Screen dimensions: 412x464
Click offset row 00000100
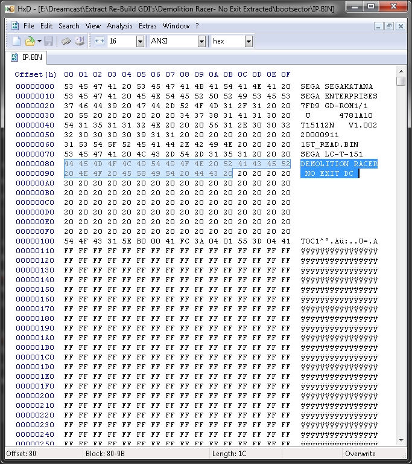(x=35, y=241)
